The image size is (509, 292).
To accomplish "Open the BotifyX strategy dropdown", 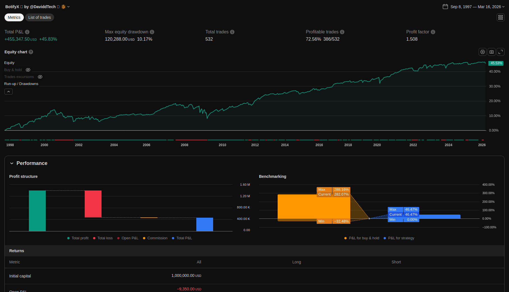I will pyautogui.click(x=68, y=7).
